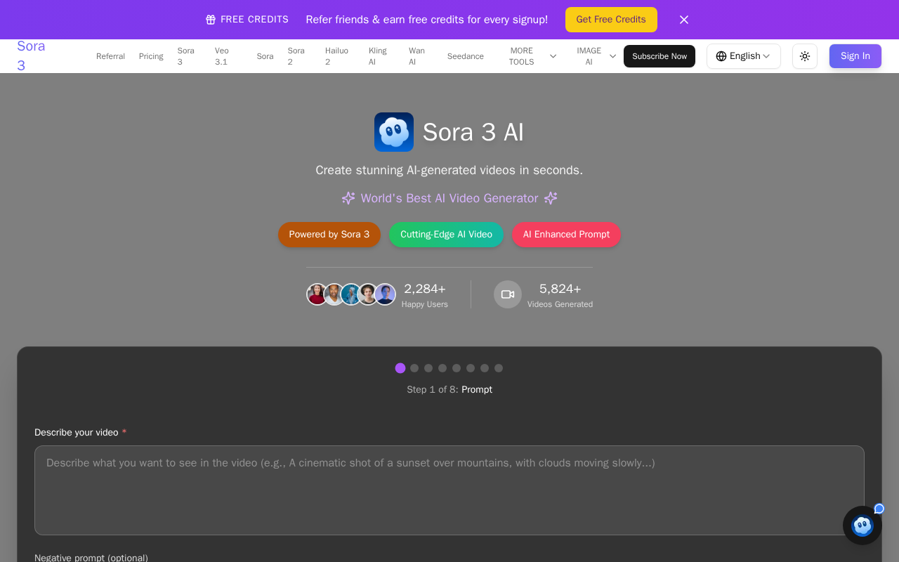Dismiss the free credits banner
The image size is (899, 562).
point(684,20)
